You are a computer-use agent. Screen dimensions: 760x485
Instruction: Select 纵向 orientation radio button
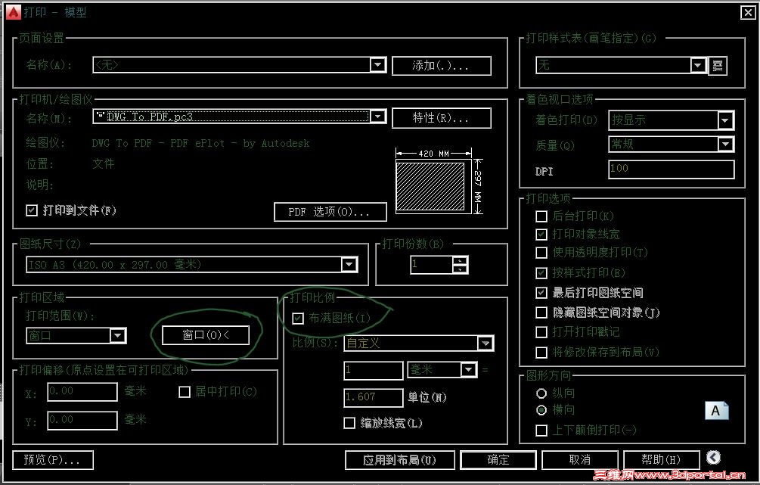click(541, 393)
